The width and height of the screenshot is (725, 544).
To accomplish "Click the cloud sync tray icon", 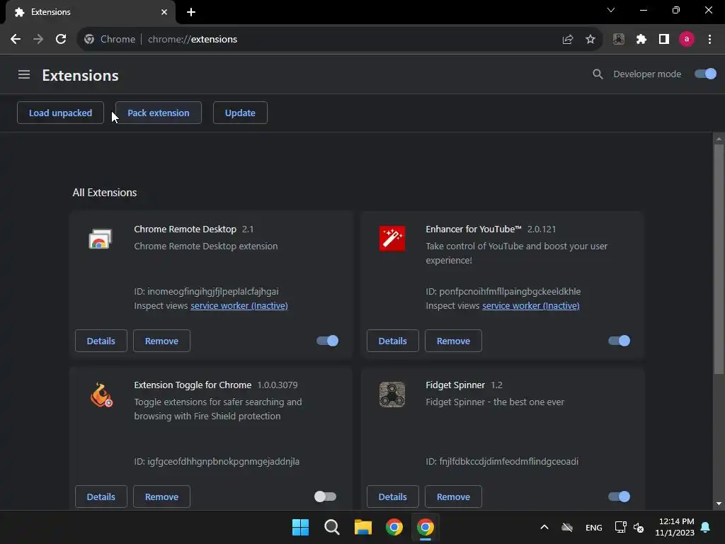I will click(x=567, y=527).
